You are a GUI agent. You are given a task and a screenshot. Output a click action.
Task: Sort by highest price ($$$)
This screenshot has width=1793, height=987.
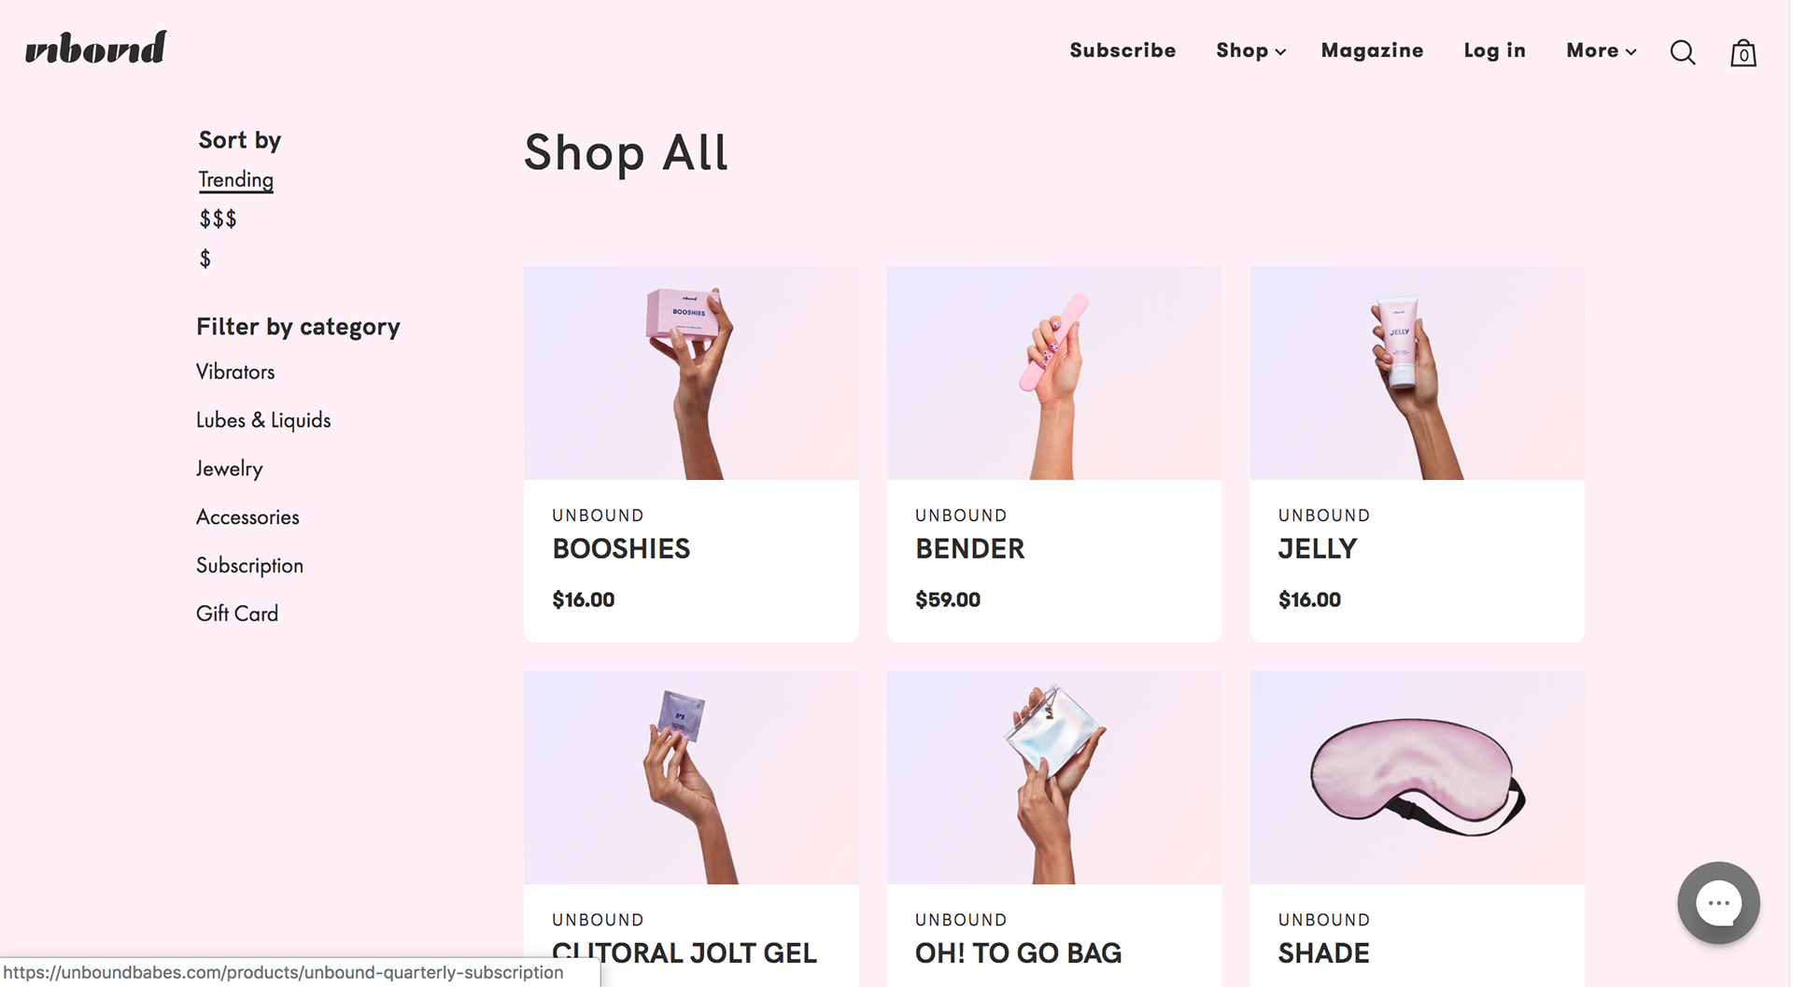218,219
